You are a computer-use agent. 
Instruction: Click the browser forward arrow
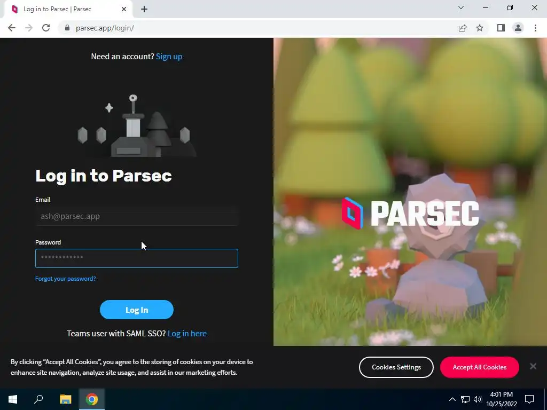(29, 28)
